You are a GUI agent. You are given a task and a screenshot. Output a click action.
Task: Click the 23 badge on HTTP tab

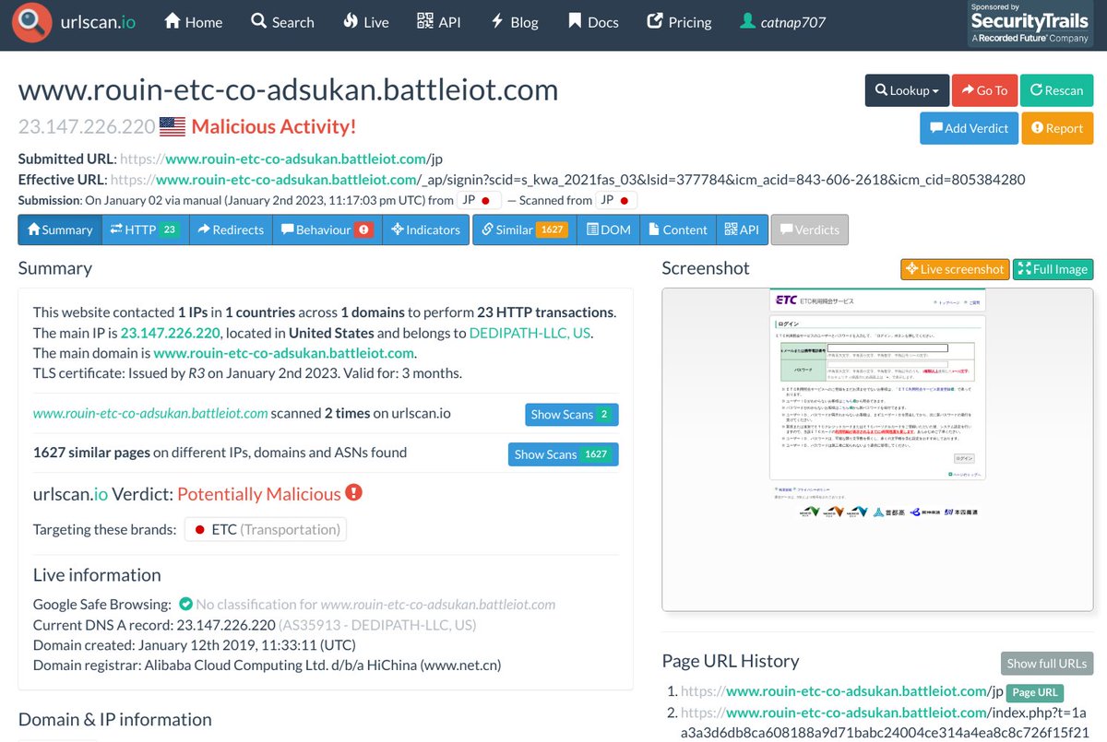[169, 230]
